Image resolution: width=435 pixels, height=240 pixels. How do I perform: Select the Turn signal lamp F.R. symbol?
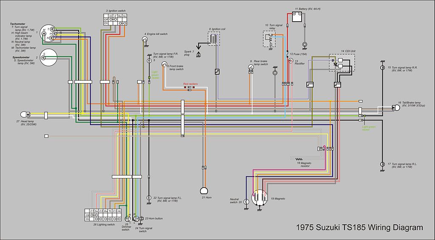point(149,60)
